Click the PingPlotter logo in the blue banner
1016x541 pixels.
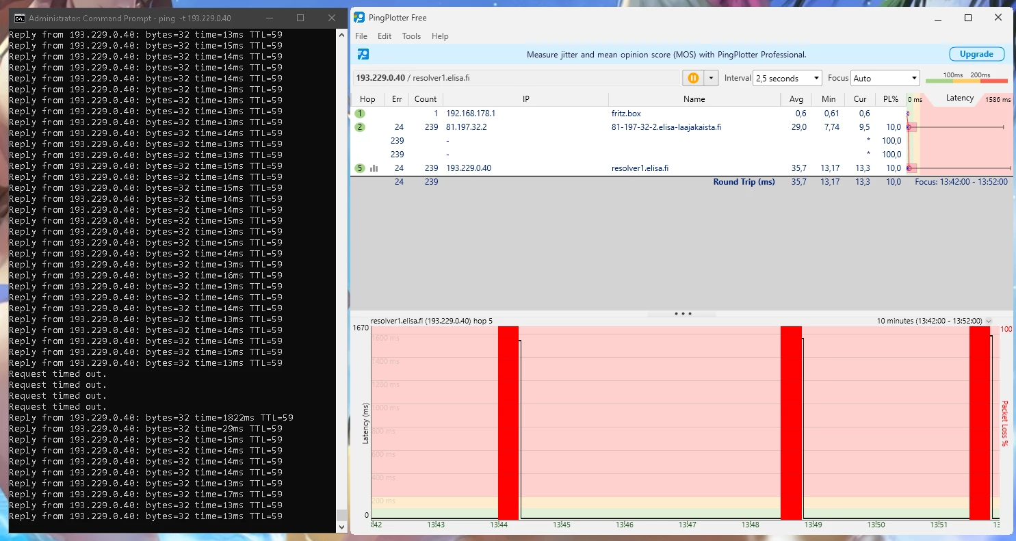point(363,55)
